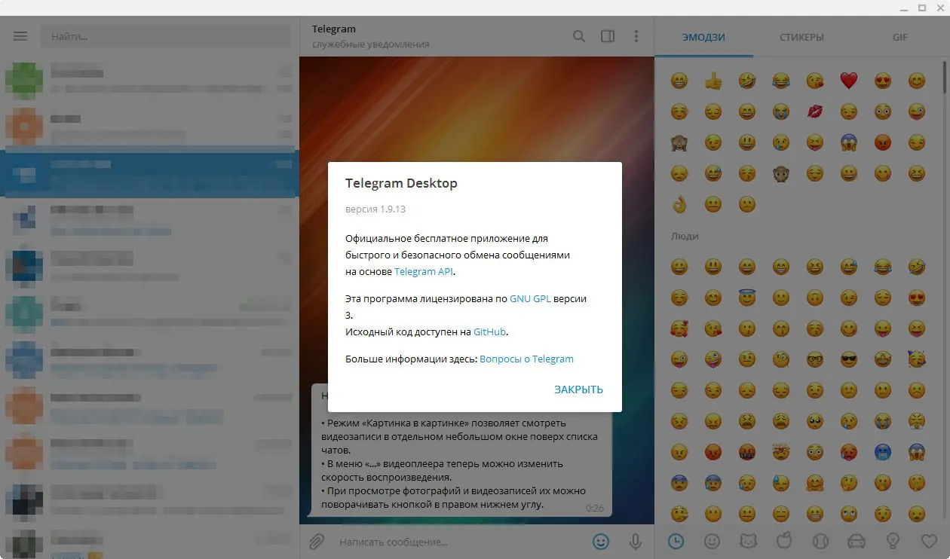
Task: Pick the red lips kiss mark emoji
Action: click(x=815, y=111)
